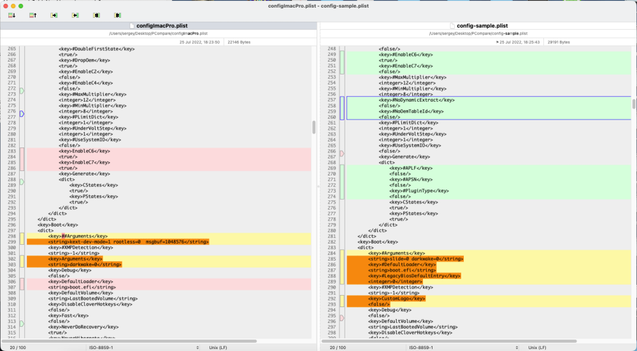This screenshot has width=637, height=351.
Task: Click right timestamp 25 Jul 2022, 18:25:43
Action: tap(520, 42)
